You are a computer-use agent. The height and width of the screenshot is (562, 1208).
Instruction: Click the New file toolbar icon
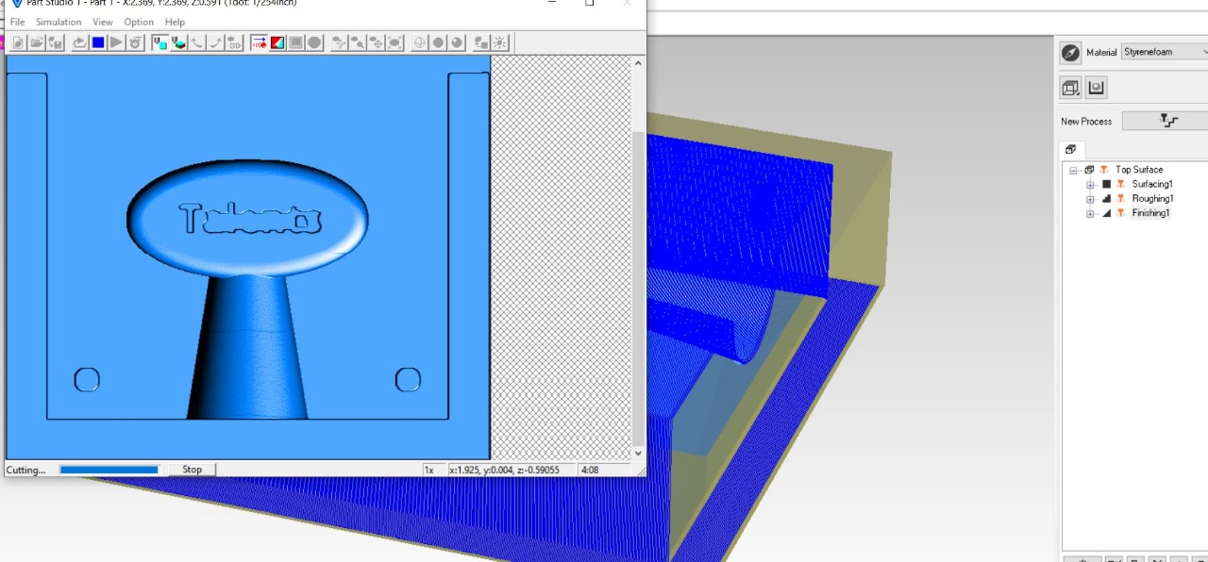[18, 42]
